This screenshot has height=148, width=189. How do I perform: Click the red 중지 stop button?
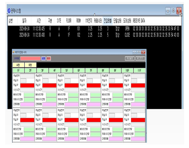[x=49, y=58]
